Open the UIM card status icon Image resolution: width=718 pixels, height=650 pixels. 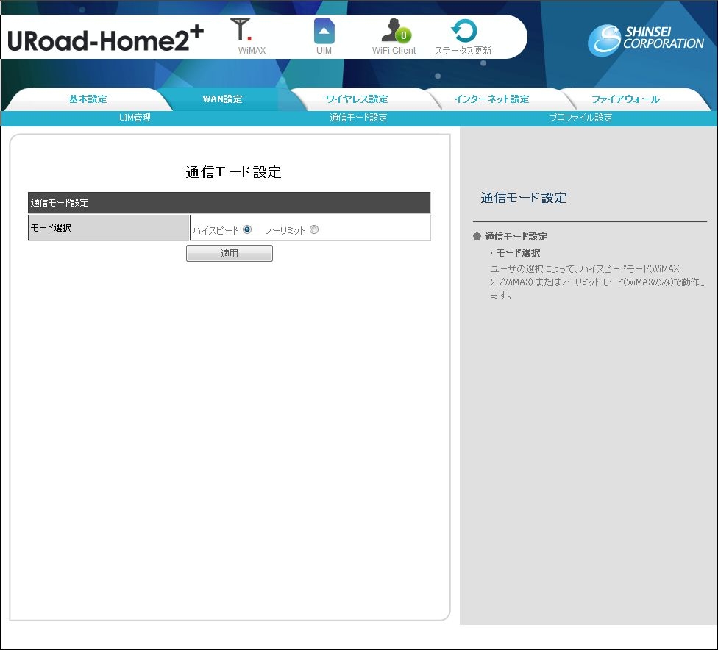pos(324,29)
